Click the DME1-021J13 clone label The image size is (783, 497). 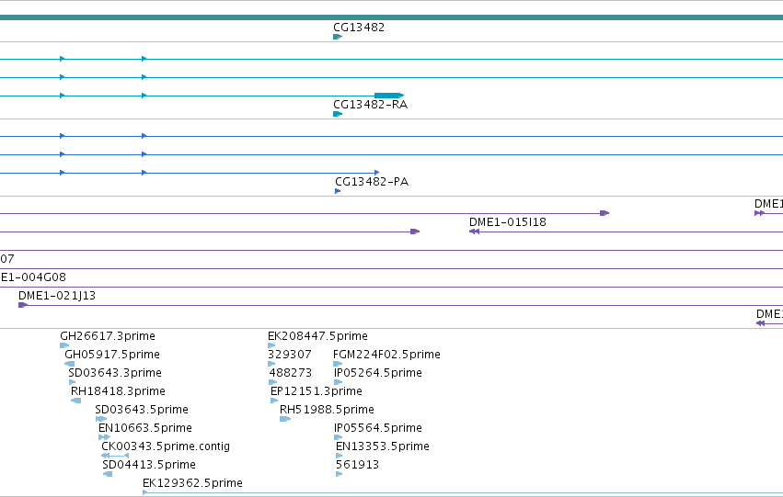[57, 296]
